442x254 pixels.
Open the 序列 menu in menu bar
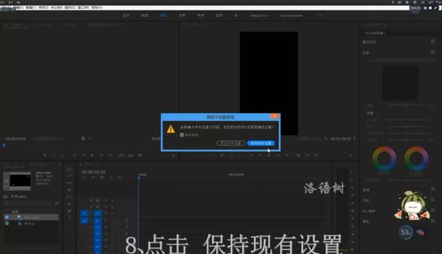pyautogui.click(x=44, y=8)
